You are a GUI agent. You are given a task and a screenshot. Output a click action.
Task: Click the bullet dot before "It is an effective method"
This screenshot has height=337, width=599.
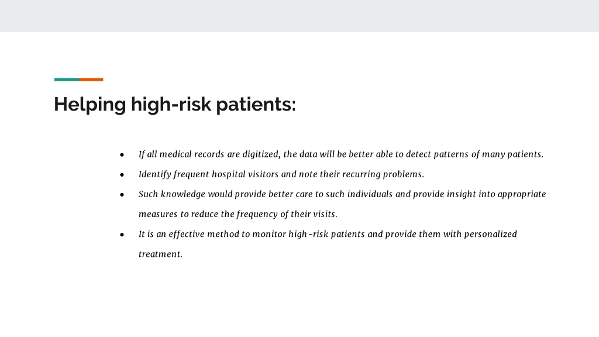122,235
